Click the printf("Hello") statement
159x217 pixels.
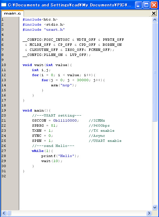[x=60, y=156]
